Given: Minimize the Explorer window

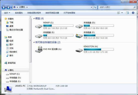Looking at the screenshot, I should click(123, 2).
